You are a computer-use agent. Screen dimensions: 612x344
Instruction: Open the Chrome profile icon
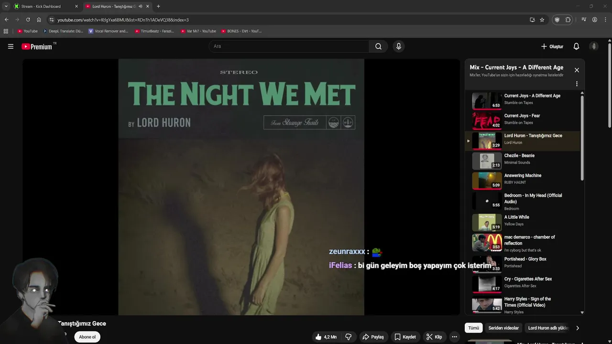595,20
